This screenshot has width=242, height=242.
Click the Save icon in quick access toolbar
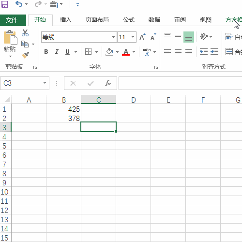pos(5,4)
